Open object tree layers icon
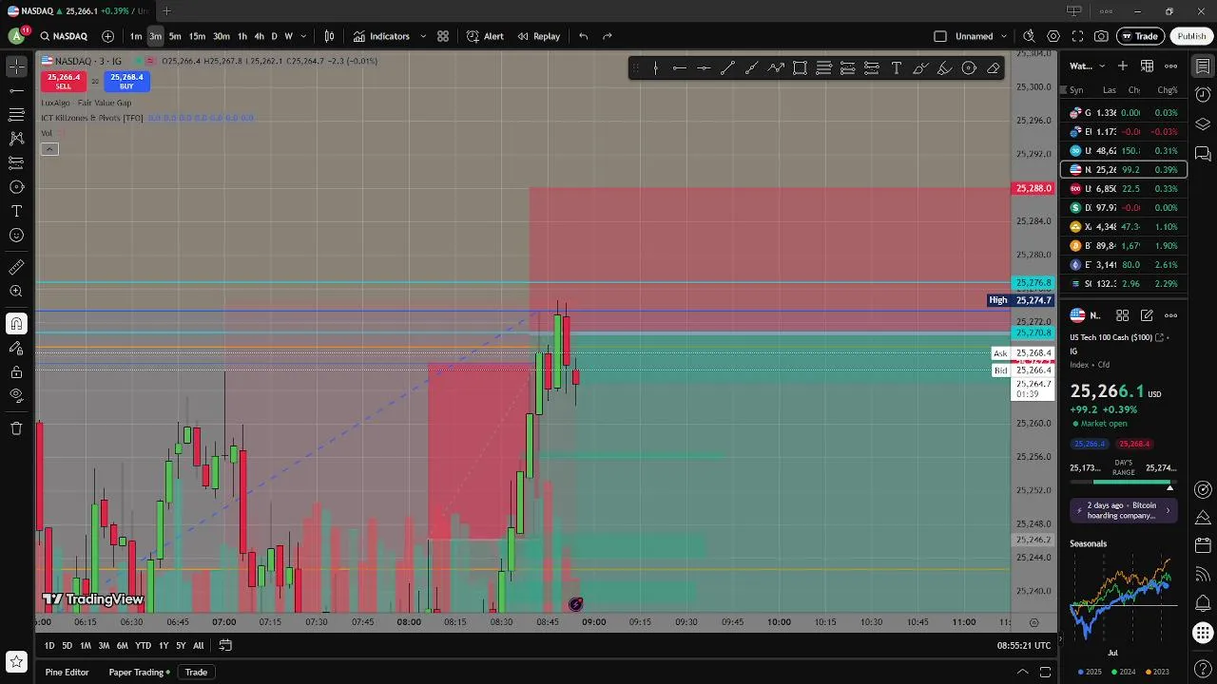The image size is (1217, 684). click(1203, 124)
